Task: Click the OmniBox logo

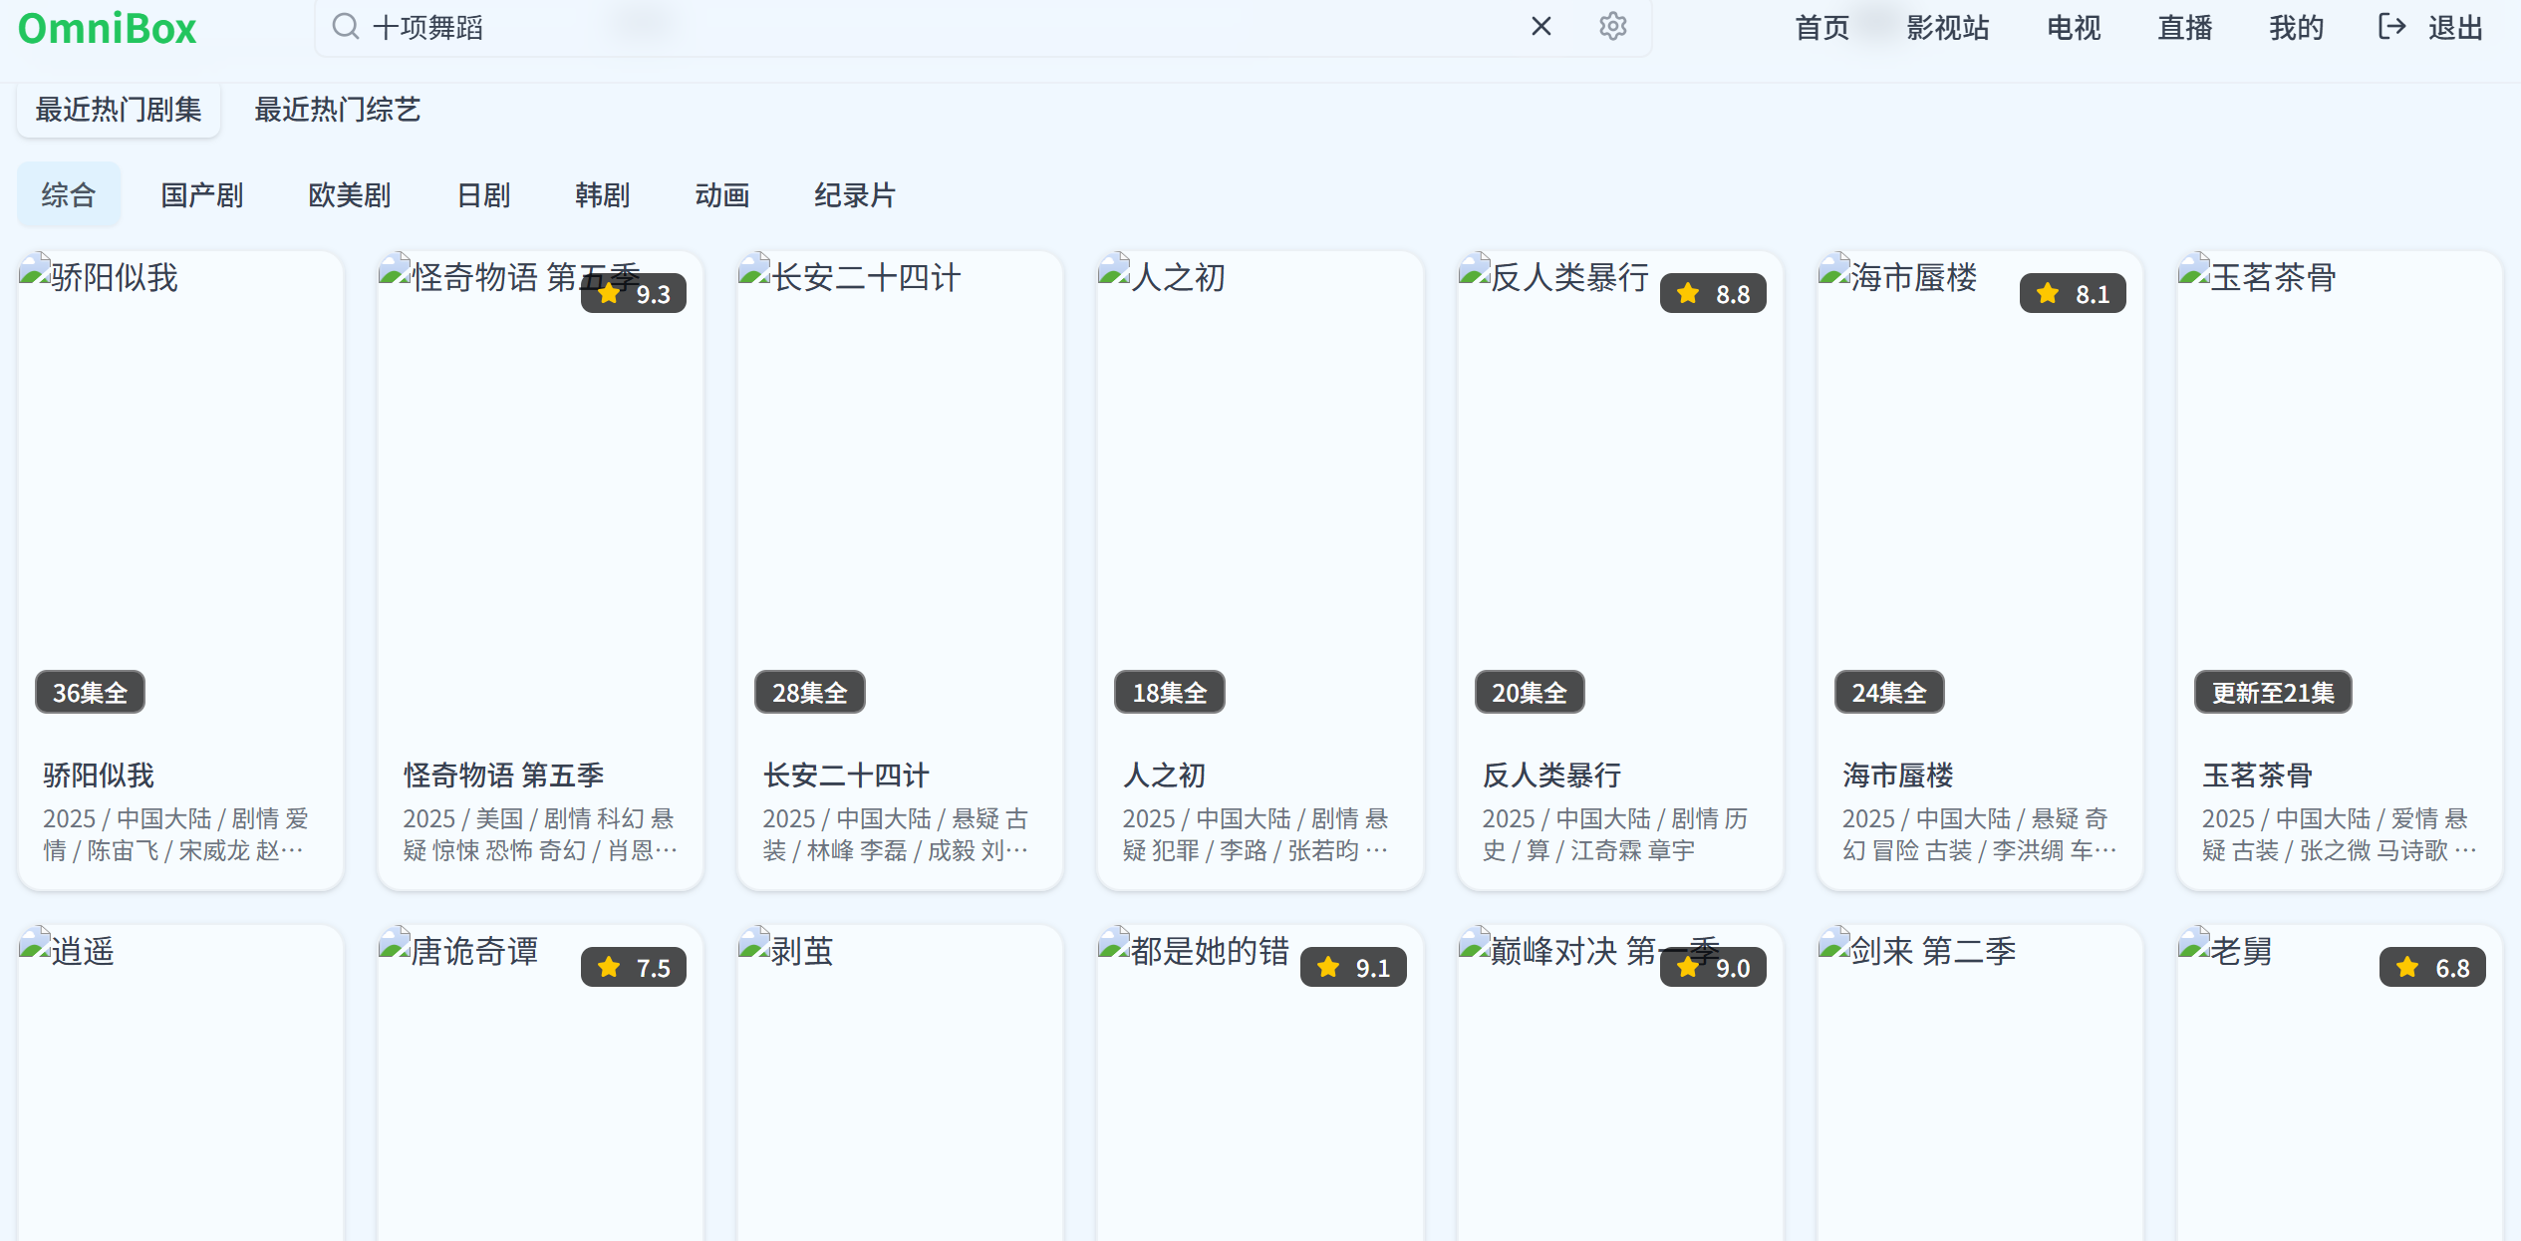Action: coord(108,28)
